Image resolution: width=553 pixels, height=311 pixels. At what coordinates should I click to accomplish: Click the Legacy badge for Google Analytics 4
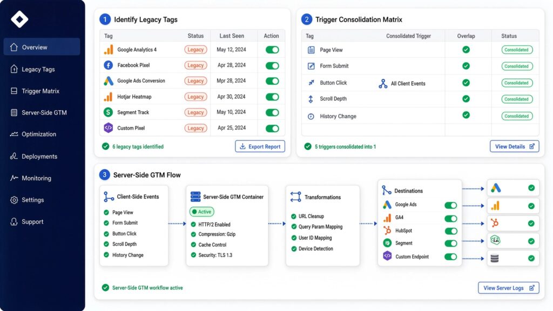(x=195, y=50)
